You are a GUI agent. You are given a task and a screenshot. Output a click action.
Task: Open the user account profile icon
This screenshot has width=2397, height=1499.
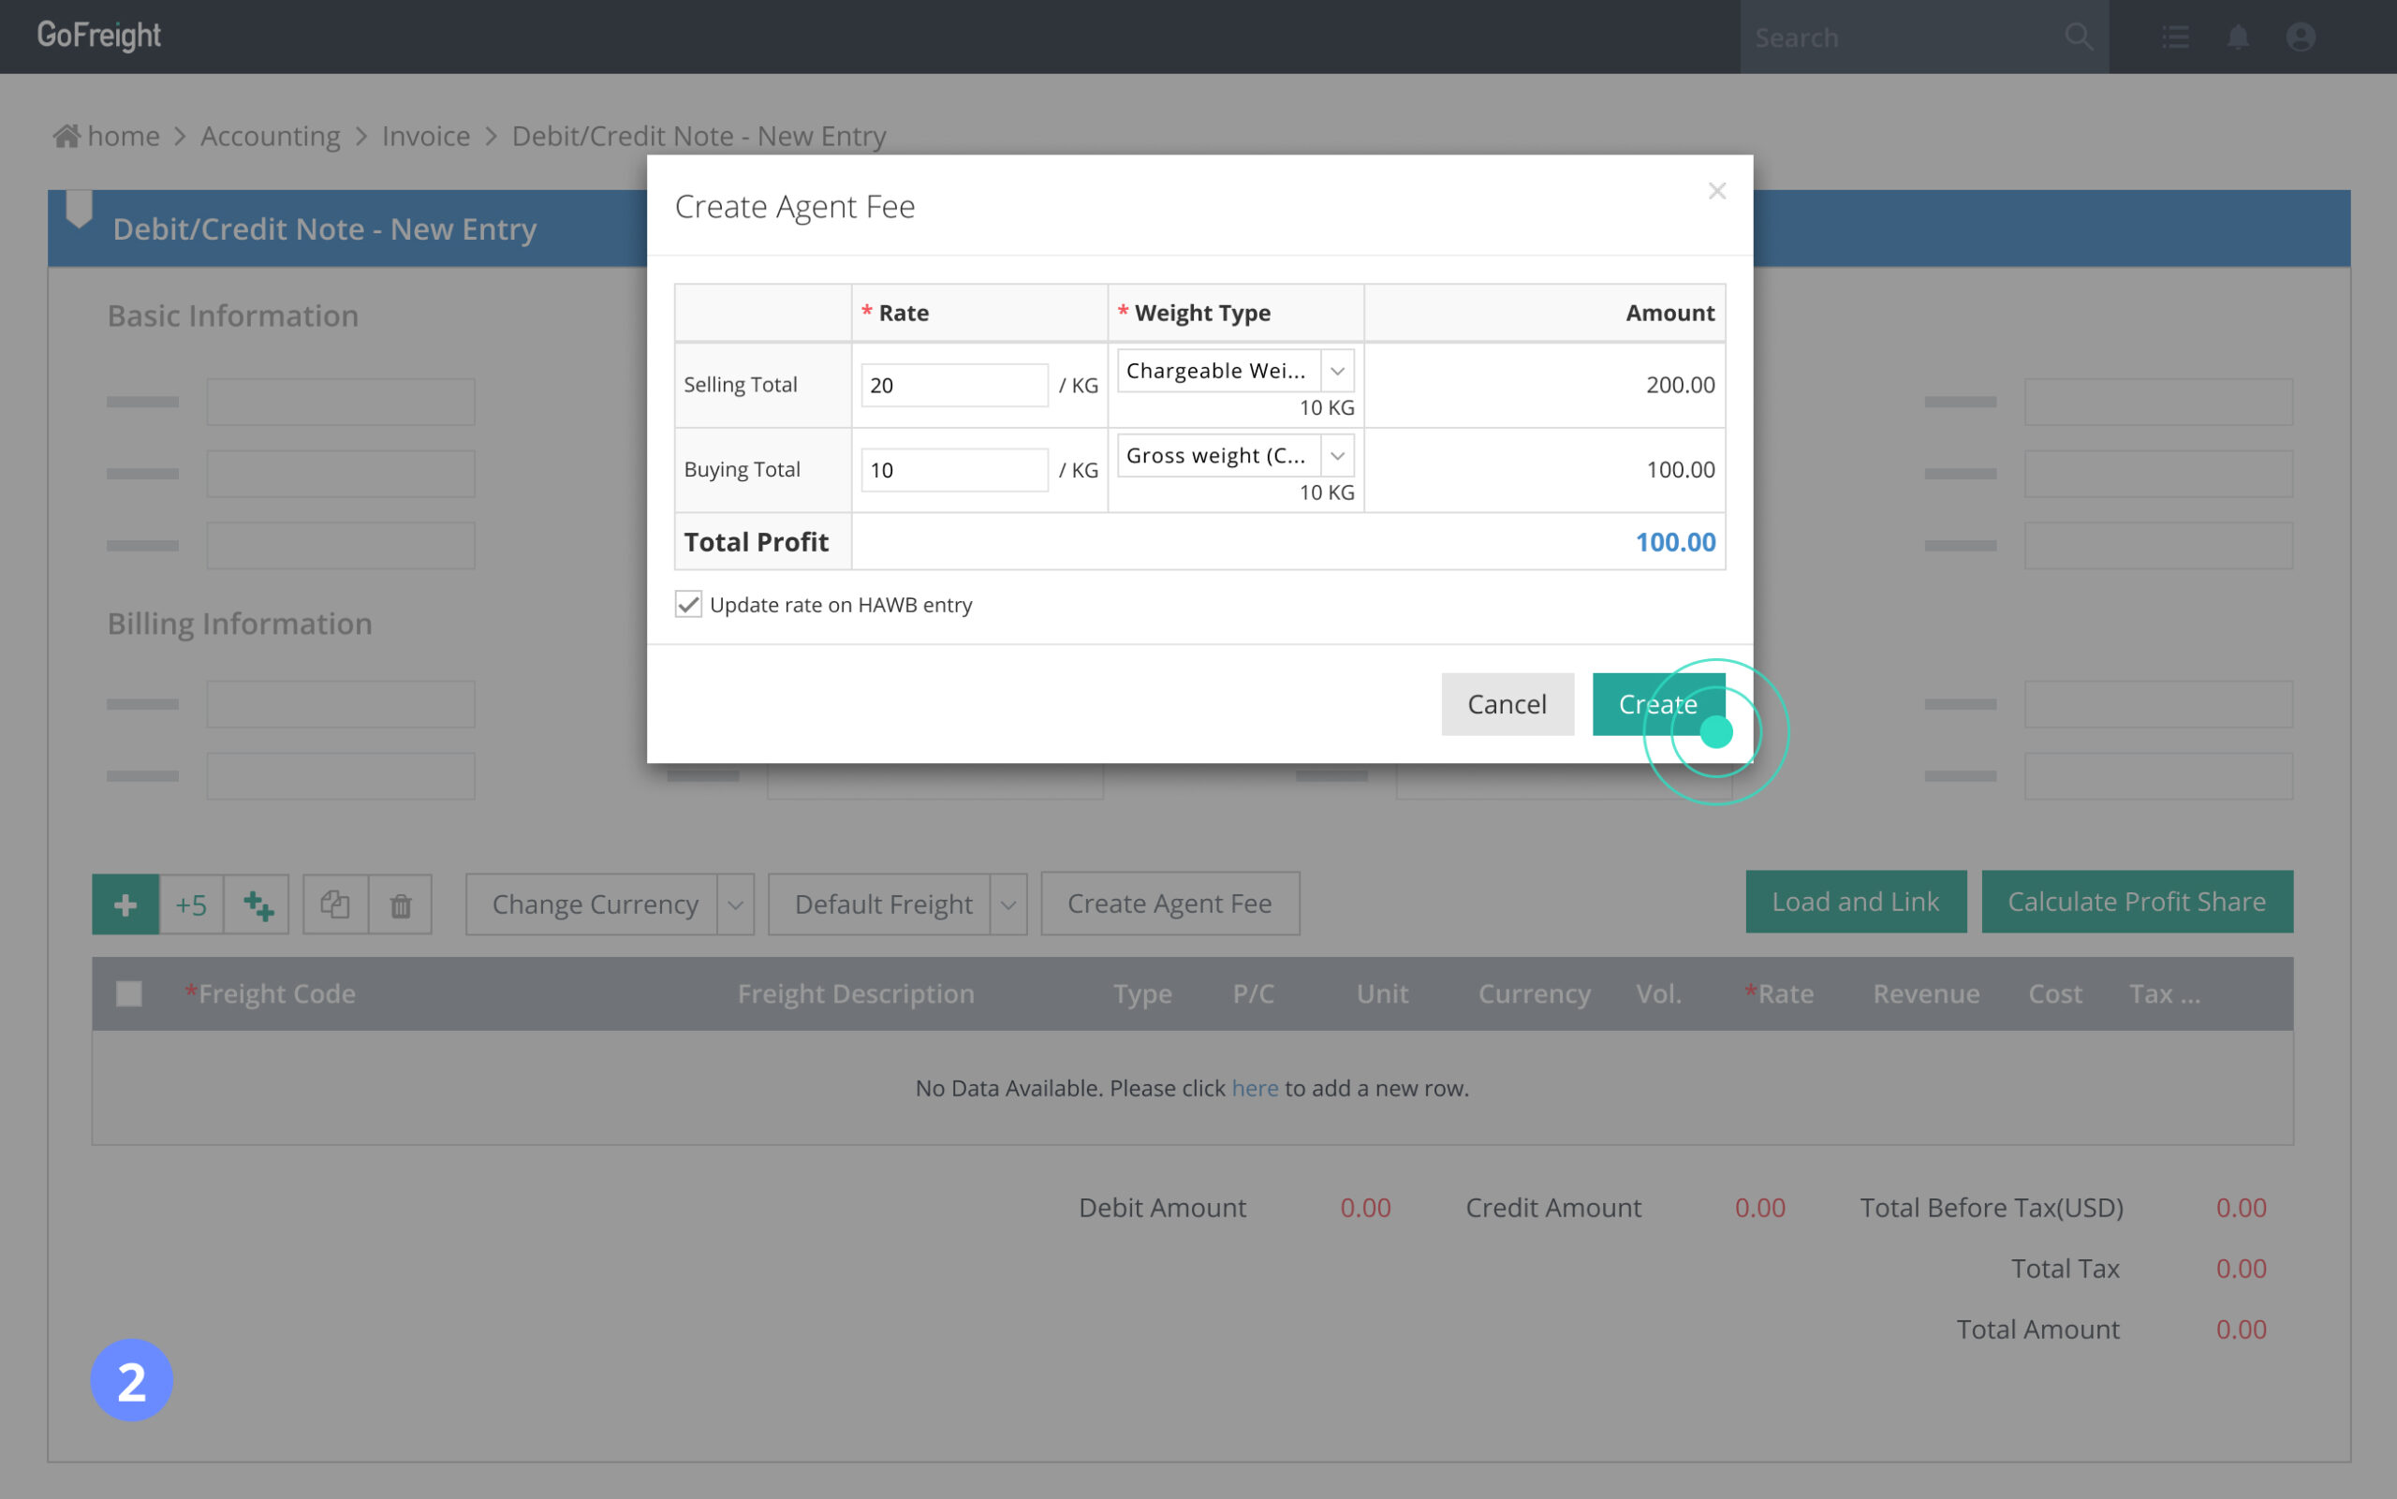pyautogui.click(x=2300, y=37)
